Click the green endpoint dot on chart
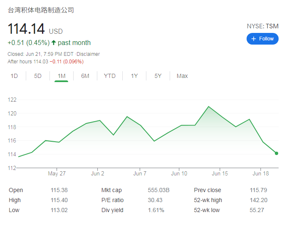The image size is (294, 225). 277,153
